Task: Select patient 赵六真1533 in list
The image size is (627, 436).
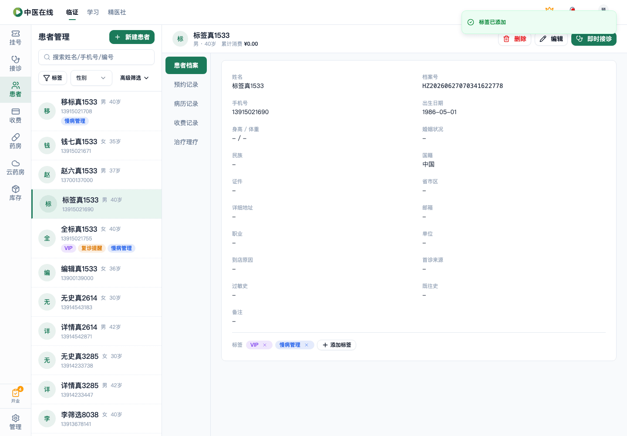Action: tap(96, 175)
